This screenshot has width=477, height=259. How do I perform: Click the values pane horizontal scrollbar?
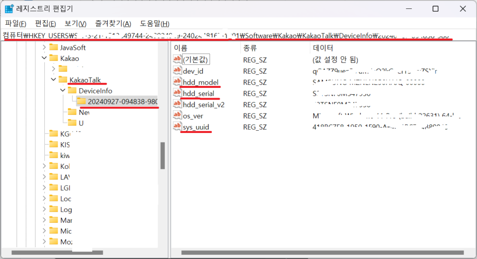pyautogui.click(x=322, y=252)
